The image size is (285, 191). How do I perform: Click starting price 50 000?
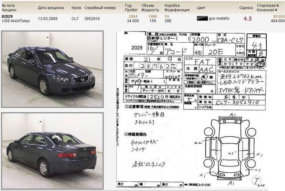279,16
